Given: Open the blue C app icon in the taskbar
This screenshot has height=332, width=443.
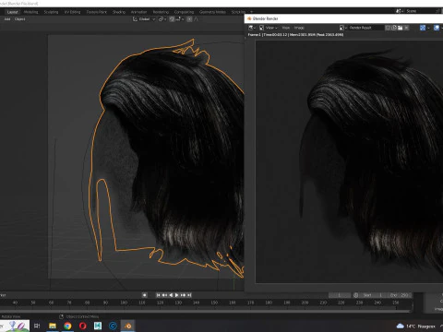Looking at the screenshot, I should click(x=113, y=326).
